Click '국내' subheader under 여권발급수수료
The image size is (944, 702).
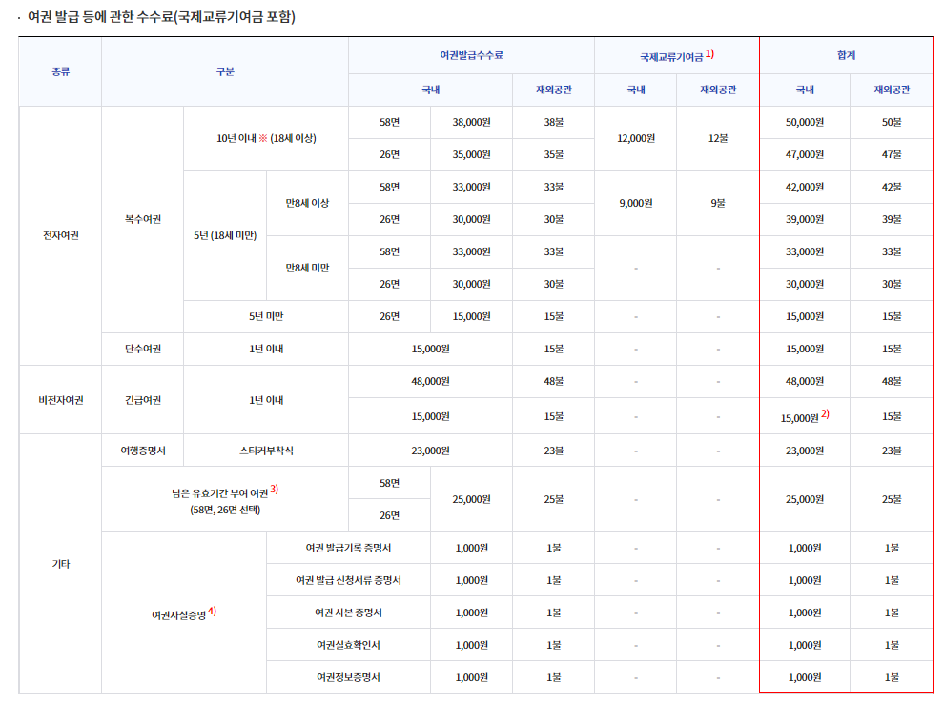(x=430, y=90)
